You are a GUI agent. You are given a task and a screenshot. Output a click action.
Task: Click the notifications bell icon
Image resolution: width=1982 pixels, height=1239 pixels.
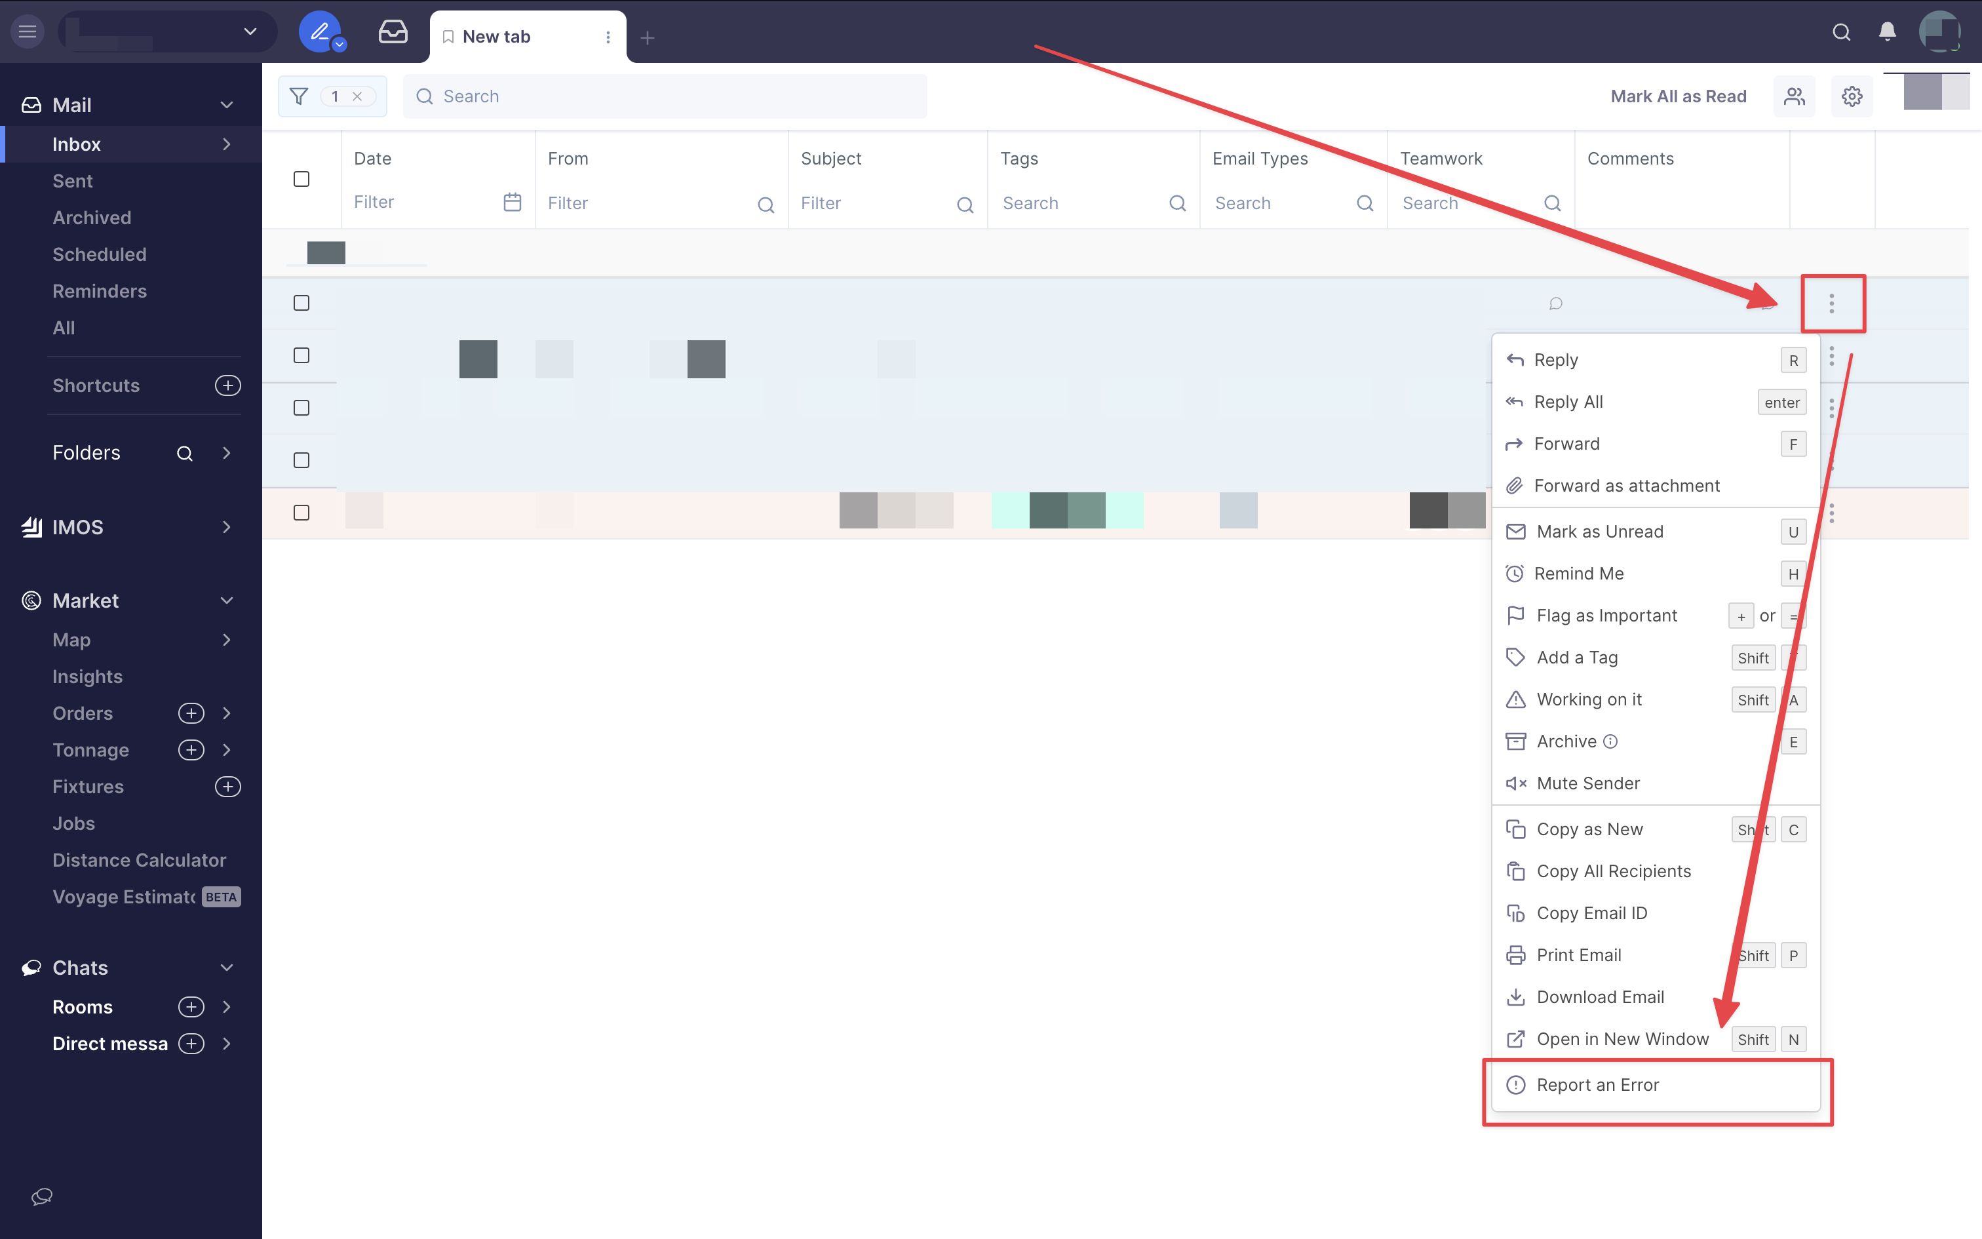pos(1887,33)
